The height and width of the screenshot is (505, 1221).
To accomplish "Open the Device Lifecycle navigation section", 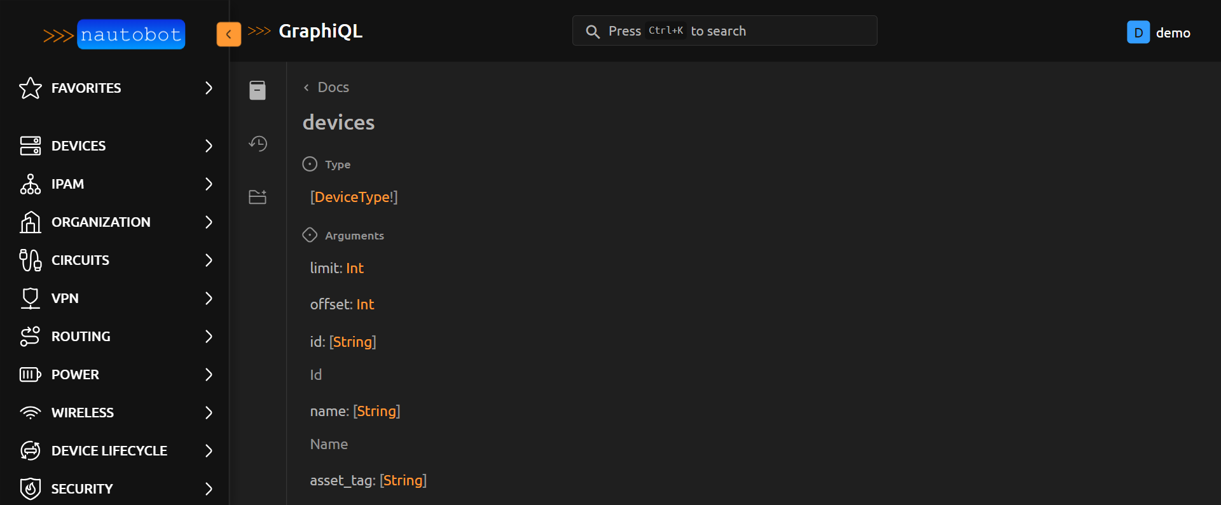I will (x=109, y=451).
